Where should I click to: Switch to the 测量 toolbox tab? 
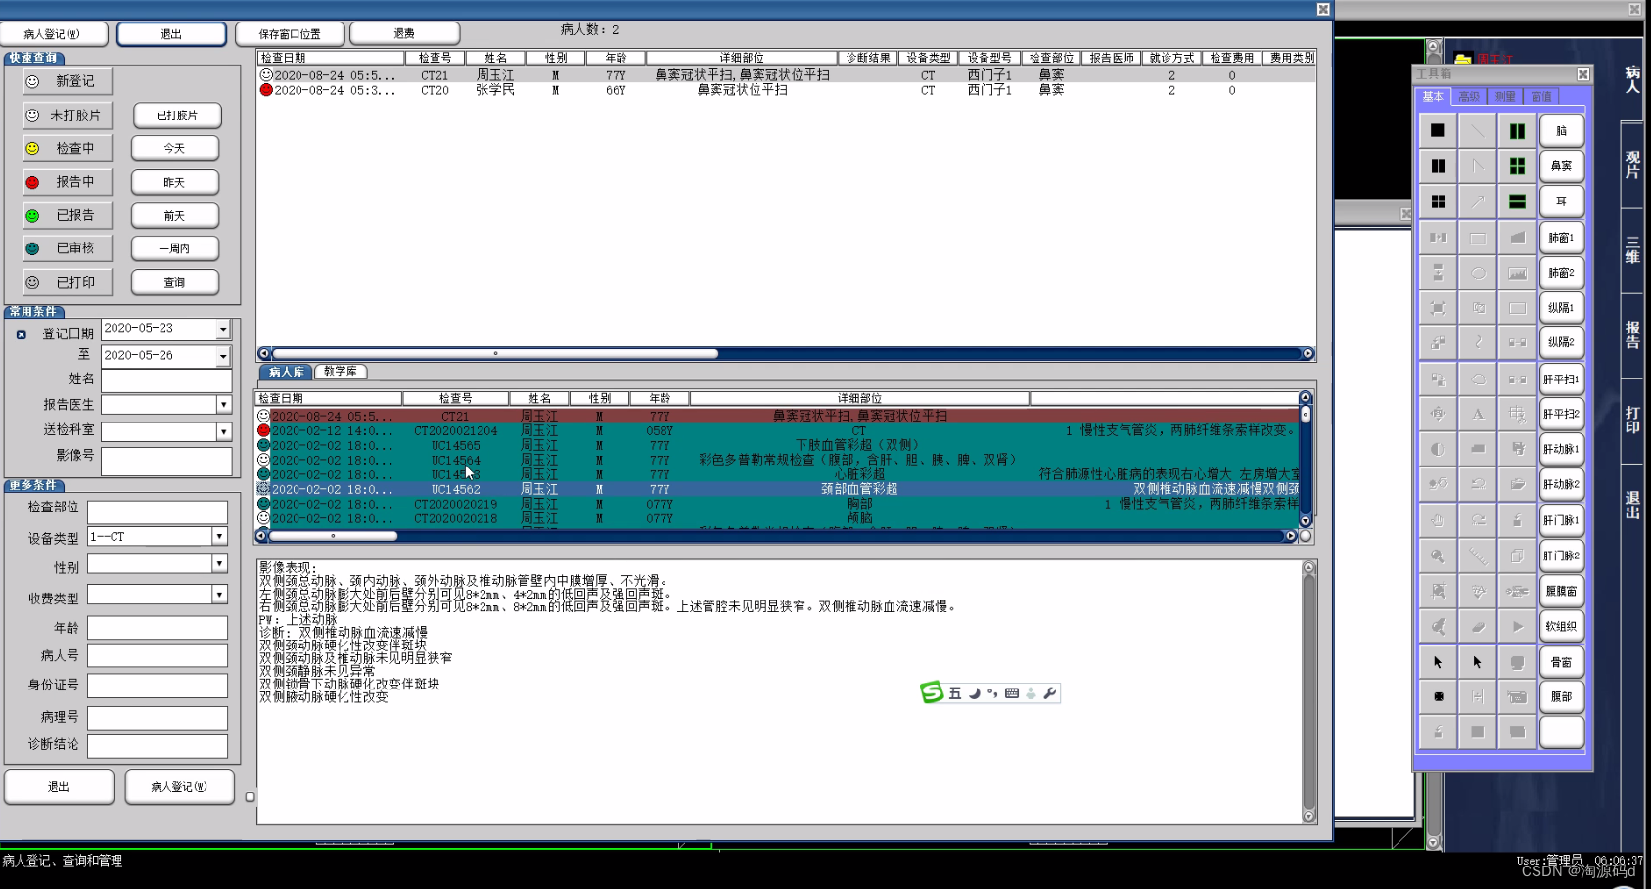(1505, 97)
